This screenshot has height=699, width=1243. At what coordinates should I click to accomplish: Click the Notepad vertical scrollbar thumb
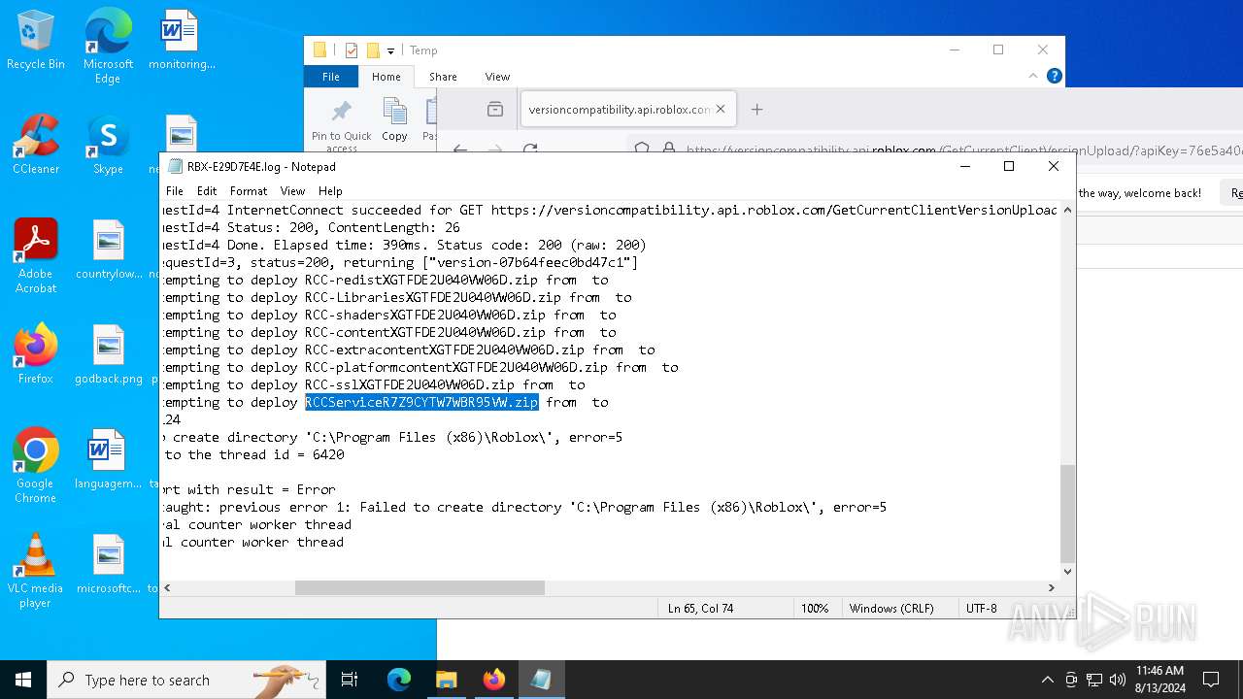[x=1067, y=514]
